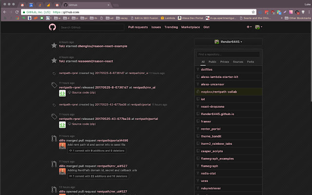Filter repositories by Public

pyautogui.click(x=213, y=62)
